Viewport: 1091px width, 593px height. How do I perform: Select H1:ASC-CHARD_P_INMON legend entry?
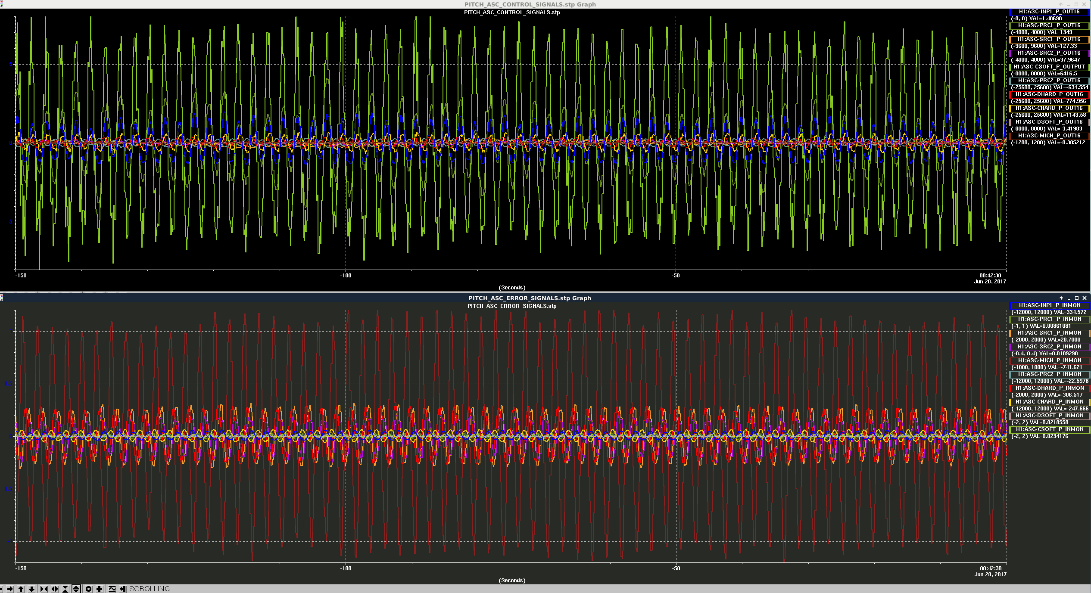click(1050, 402)
